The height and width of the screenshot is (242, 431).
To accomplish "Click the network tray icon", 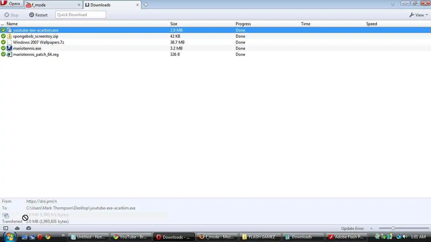I will 398,237.
